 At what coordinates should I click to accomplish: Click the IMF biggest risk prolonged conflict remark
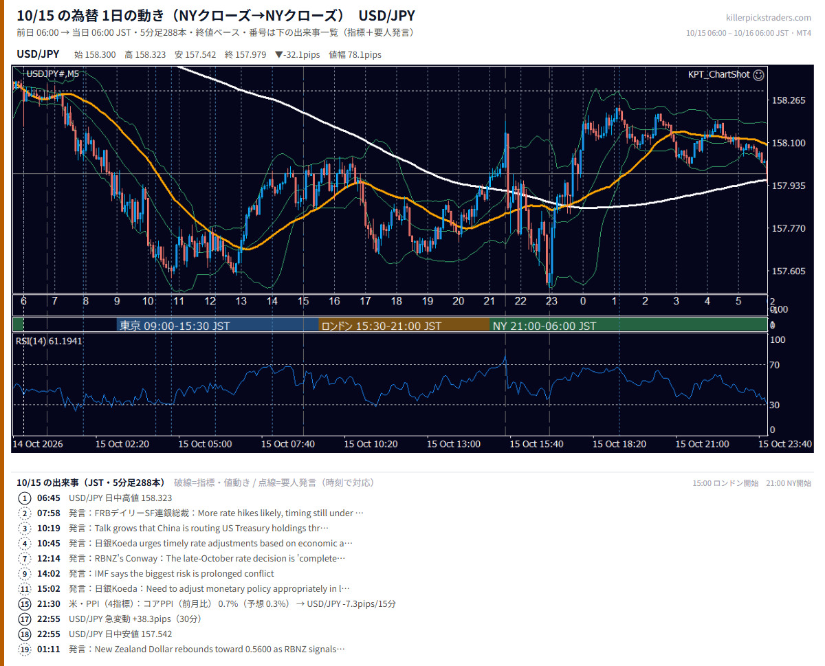(x=171, y=574)
